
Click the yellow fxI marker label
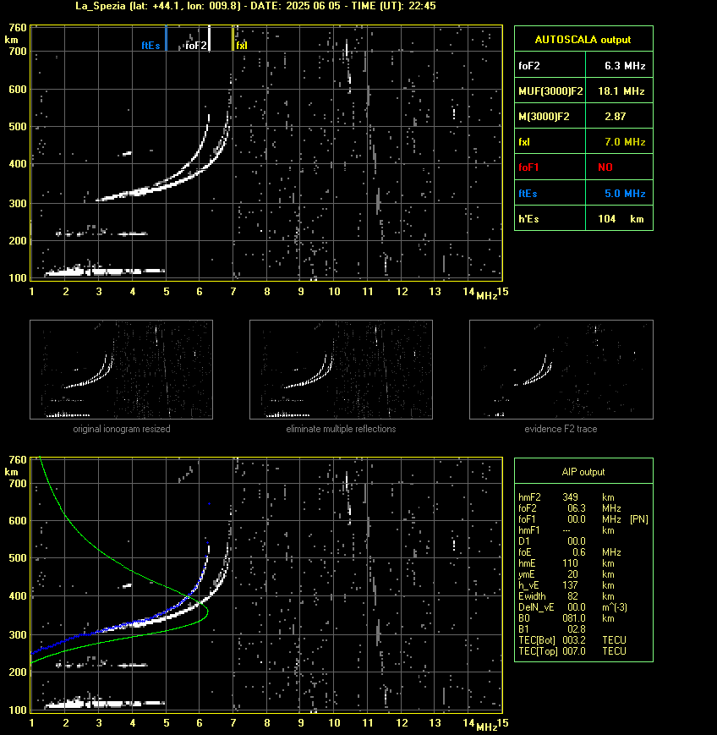(242, 46)
